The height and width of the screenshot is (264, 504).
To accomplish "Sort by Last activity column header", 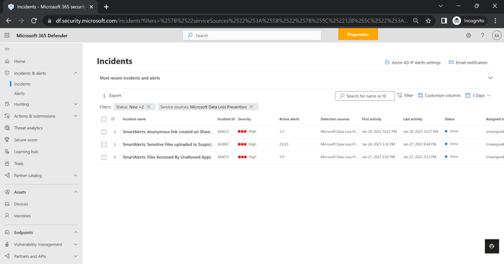I will (x=413, y=119).
